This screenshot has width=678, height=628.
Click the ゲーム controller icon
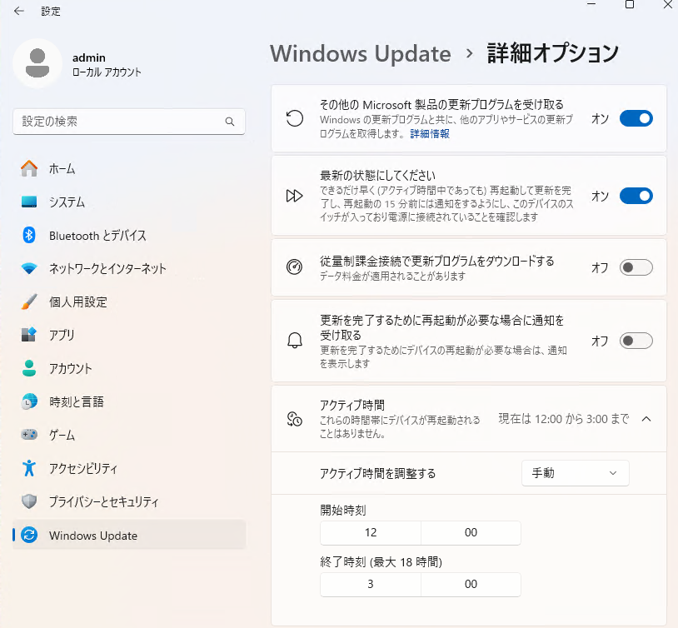tap(29, 434)
